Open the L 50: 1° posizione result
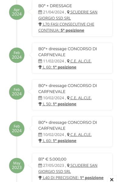The height and width of the screenshot is (182, 117). [59, 104]
